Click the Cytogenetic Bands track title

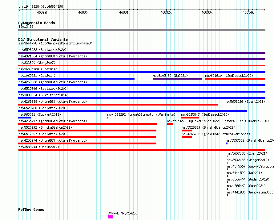[37, 23]
